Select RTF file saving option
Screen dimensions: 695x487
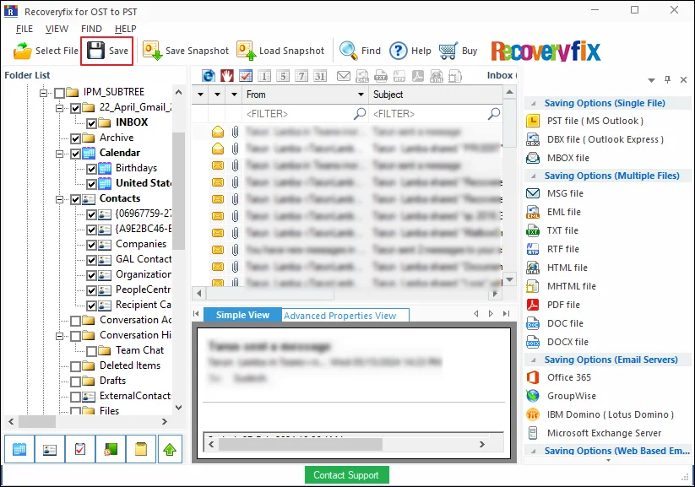click(x=563, y=250)
